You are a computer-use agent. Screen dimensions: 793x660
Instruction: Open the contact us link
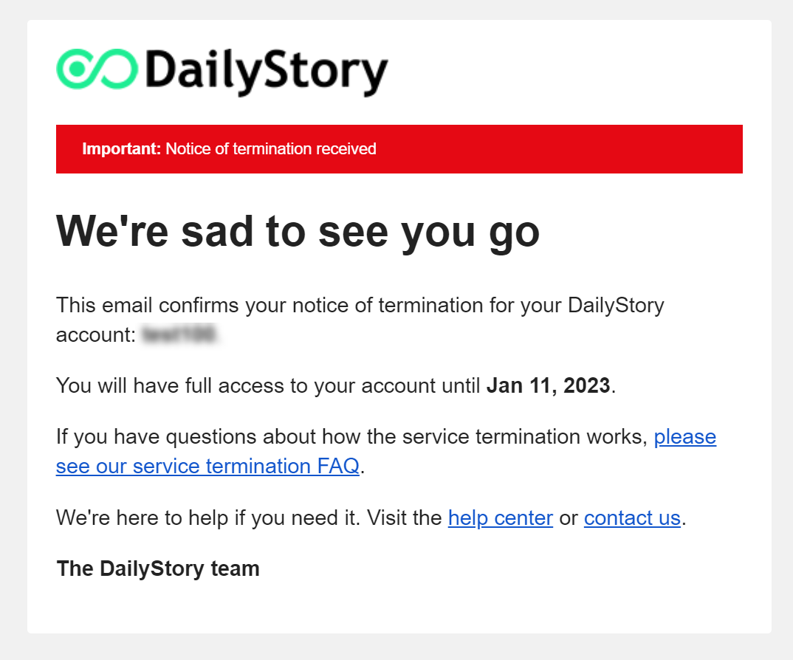[632, 518]
